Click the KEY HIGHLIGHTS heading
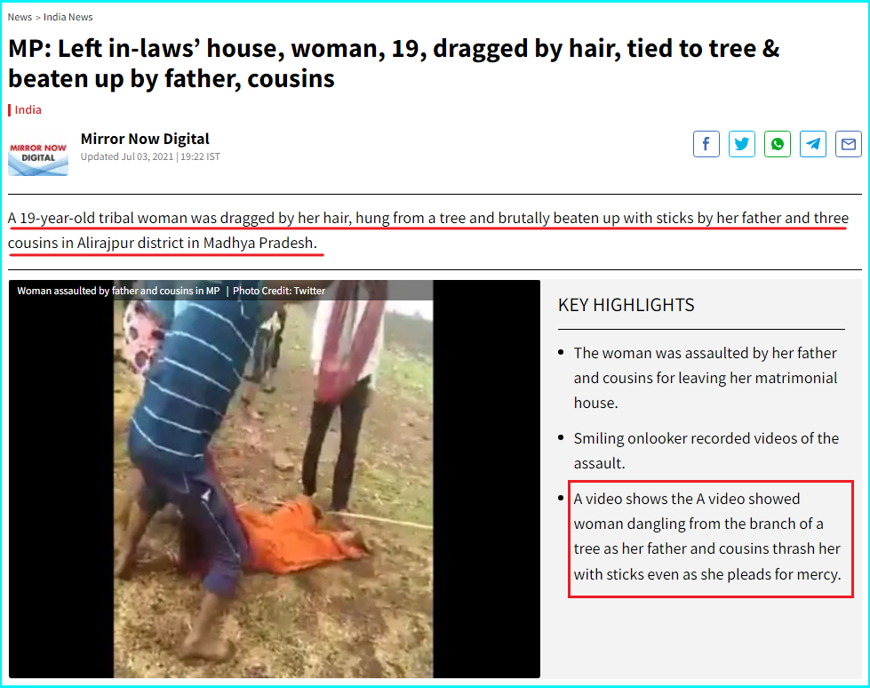The image size is (870, 688). pyautogui.click(x=626, y=305)
